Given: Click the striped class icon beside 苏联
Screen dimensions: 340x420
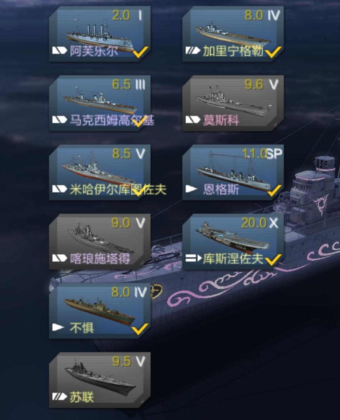Looking at the screenshot, I should pos(60,397).
